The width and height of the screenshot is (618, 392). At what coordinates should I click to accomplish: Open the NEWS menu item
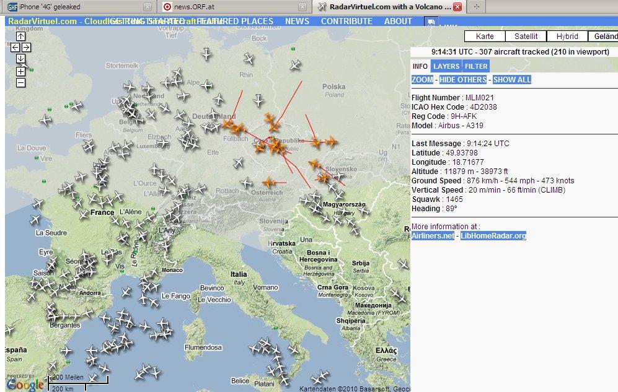click(x=297, y=21)
